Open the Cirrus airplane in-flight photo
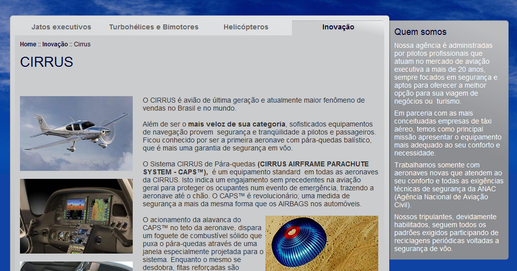Viewport: 517px width, 271px height. tap(76, 134)
